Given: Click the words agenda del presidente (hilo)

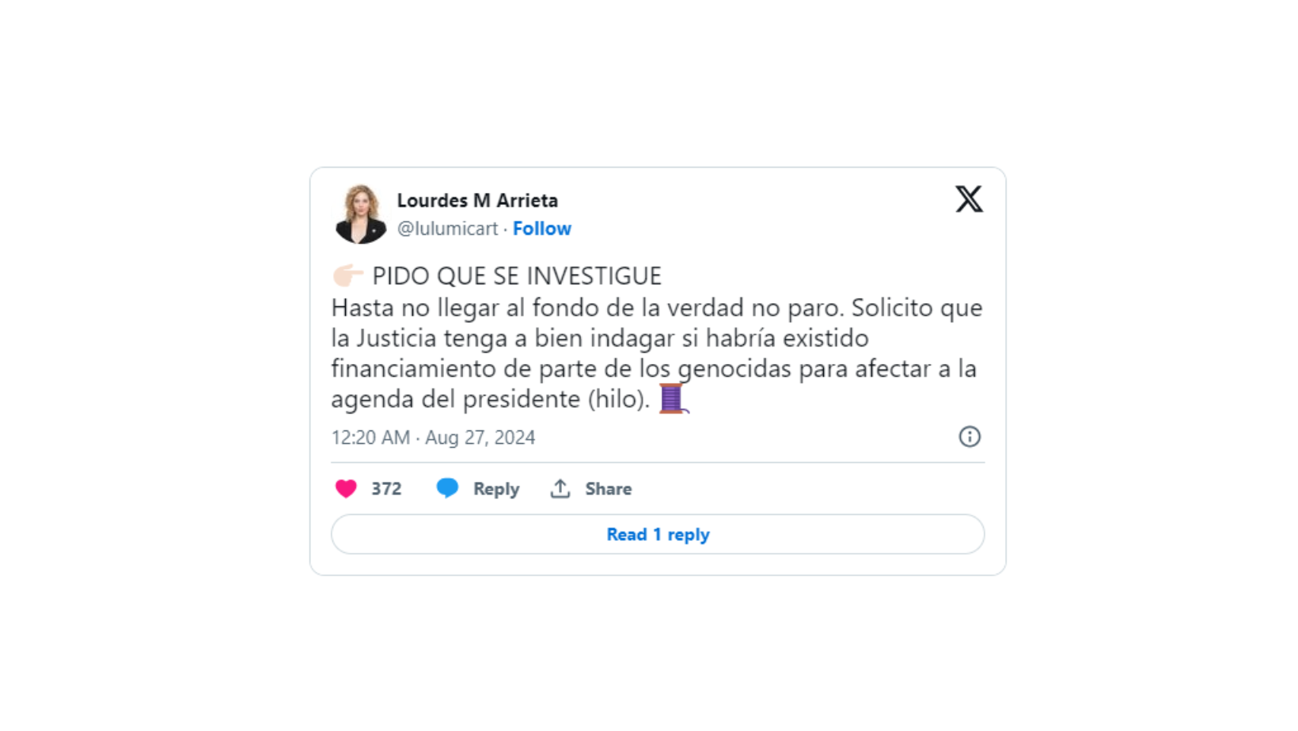Looking at the screenshot, I should (x=491, y=400).
